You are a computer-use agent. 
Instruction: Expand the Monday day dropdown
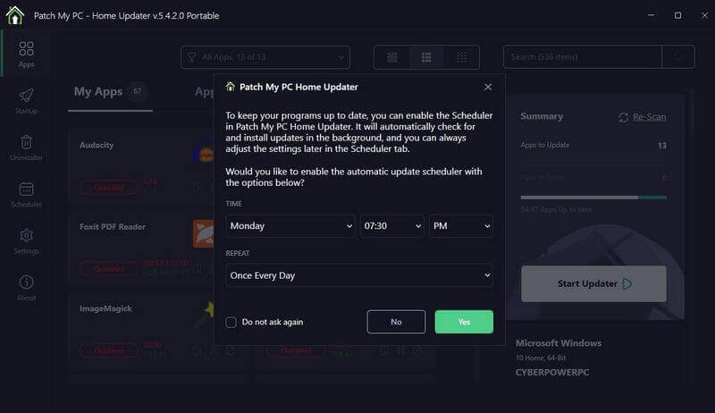click(x=290, y=226)
